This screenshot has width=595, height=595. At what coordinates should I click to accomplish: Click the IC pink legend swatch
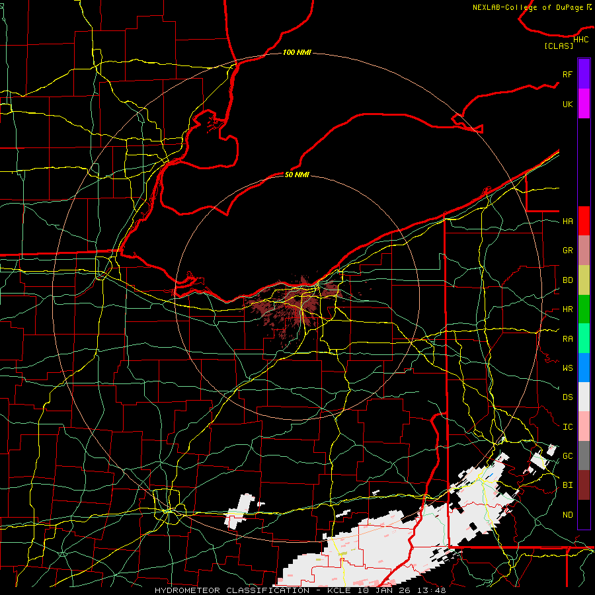[x=584, y=426]
